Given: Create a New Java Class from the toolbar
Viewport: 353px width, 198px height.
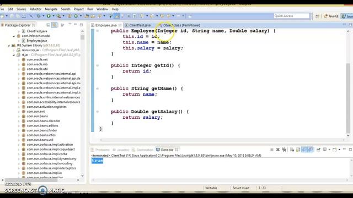Looking at the screenshot, I should pyautogui.click(x=76, y=16).
